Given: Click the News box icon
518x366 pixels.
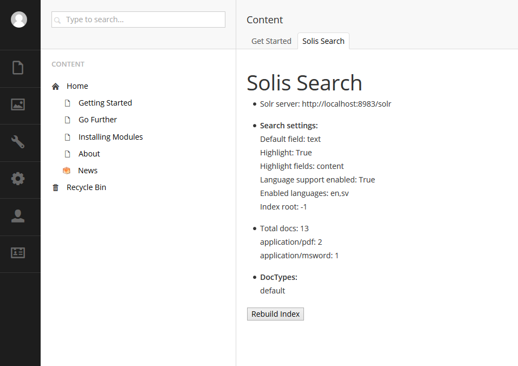Looking at the screenshot, I should [x=67, y=171].
